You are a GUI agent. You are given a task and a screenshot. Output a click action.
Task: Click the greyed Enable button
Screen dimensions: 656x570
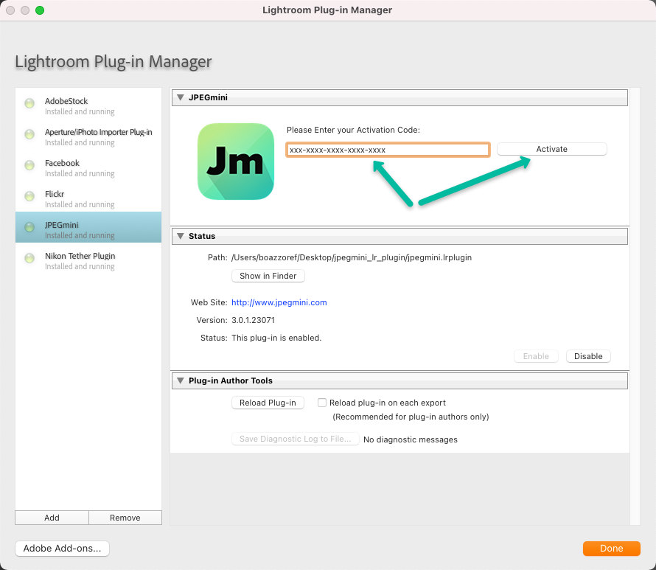[x=536, y=356]
